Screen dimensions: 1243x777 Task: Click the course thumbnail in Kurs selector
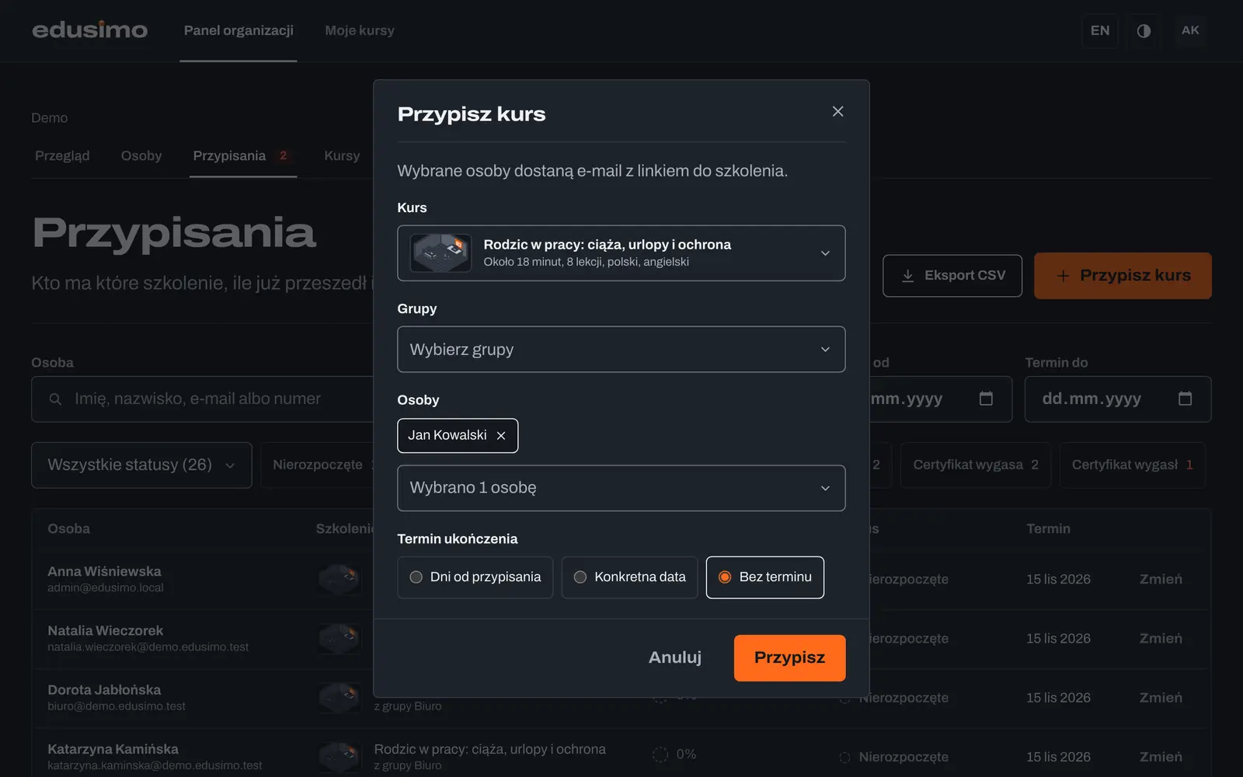(x=440, y=253)
